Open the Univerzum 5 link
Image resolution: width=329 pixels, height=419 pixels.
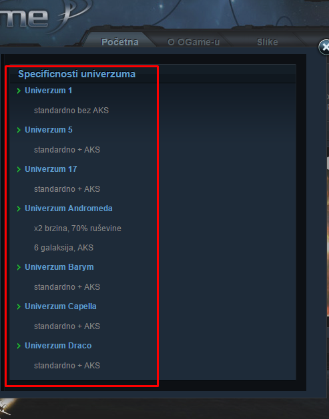pos(49,130)
